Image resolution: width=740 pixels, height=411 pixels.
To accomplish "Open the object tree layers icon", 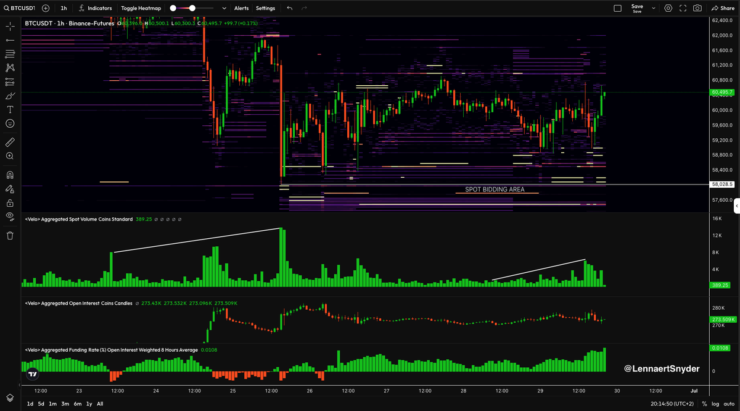I will coord(10,397).
